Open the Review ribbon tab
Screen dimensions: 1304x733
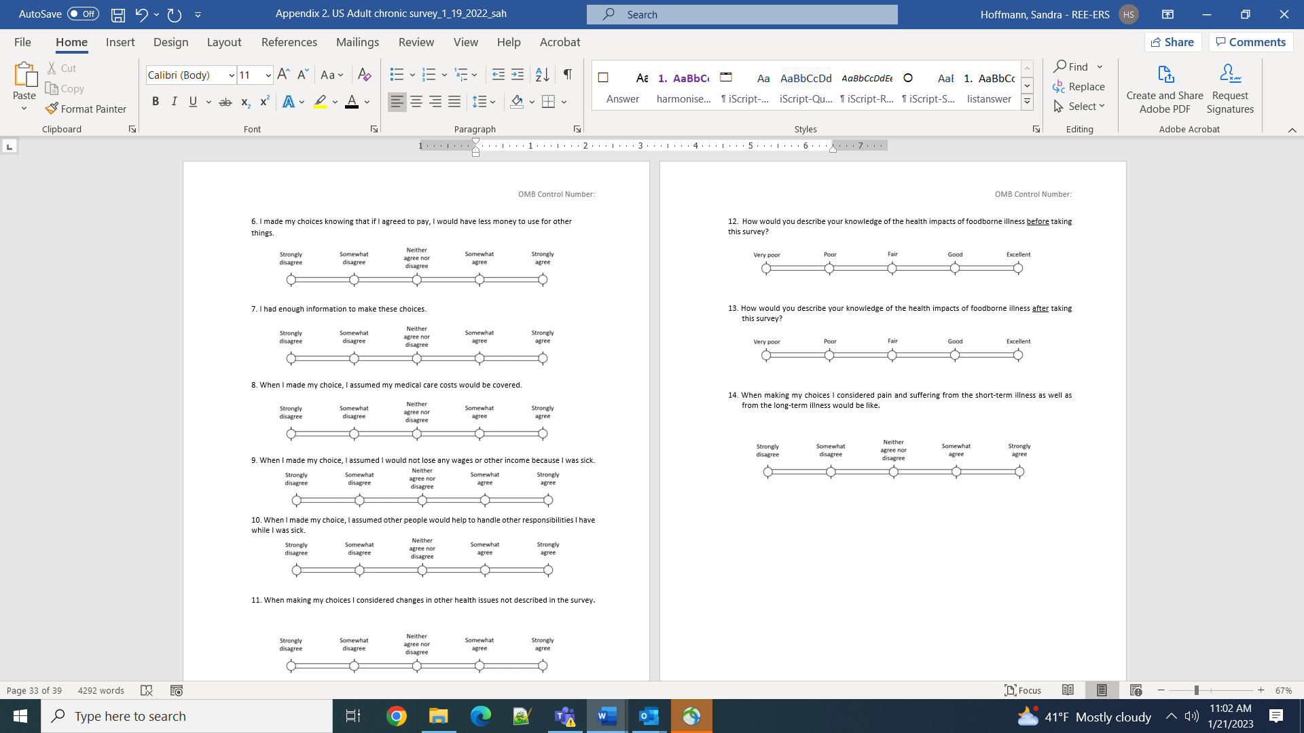pos(416,42)
